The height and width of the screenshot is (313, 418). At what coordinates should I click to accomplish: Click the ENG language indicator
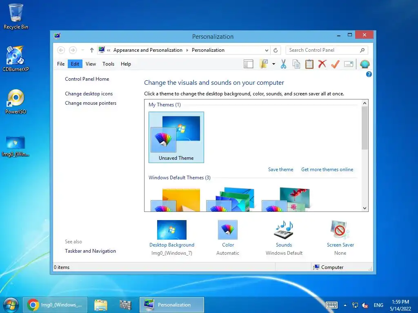pos(378,305)
